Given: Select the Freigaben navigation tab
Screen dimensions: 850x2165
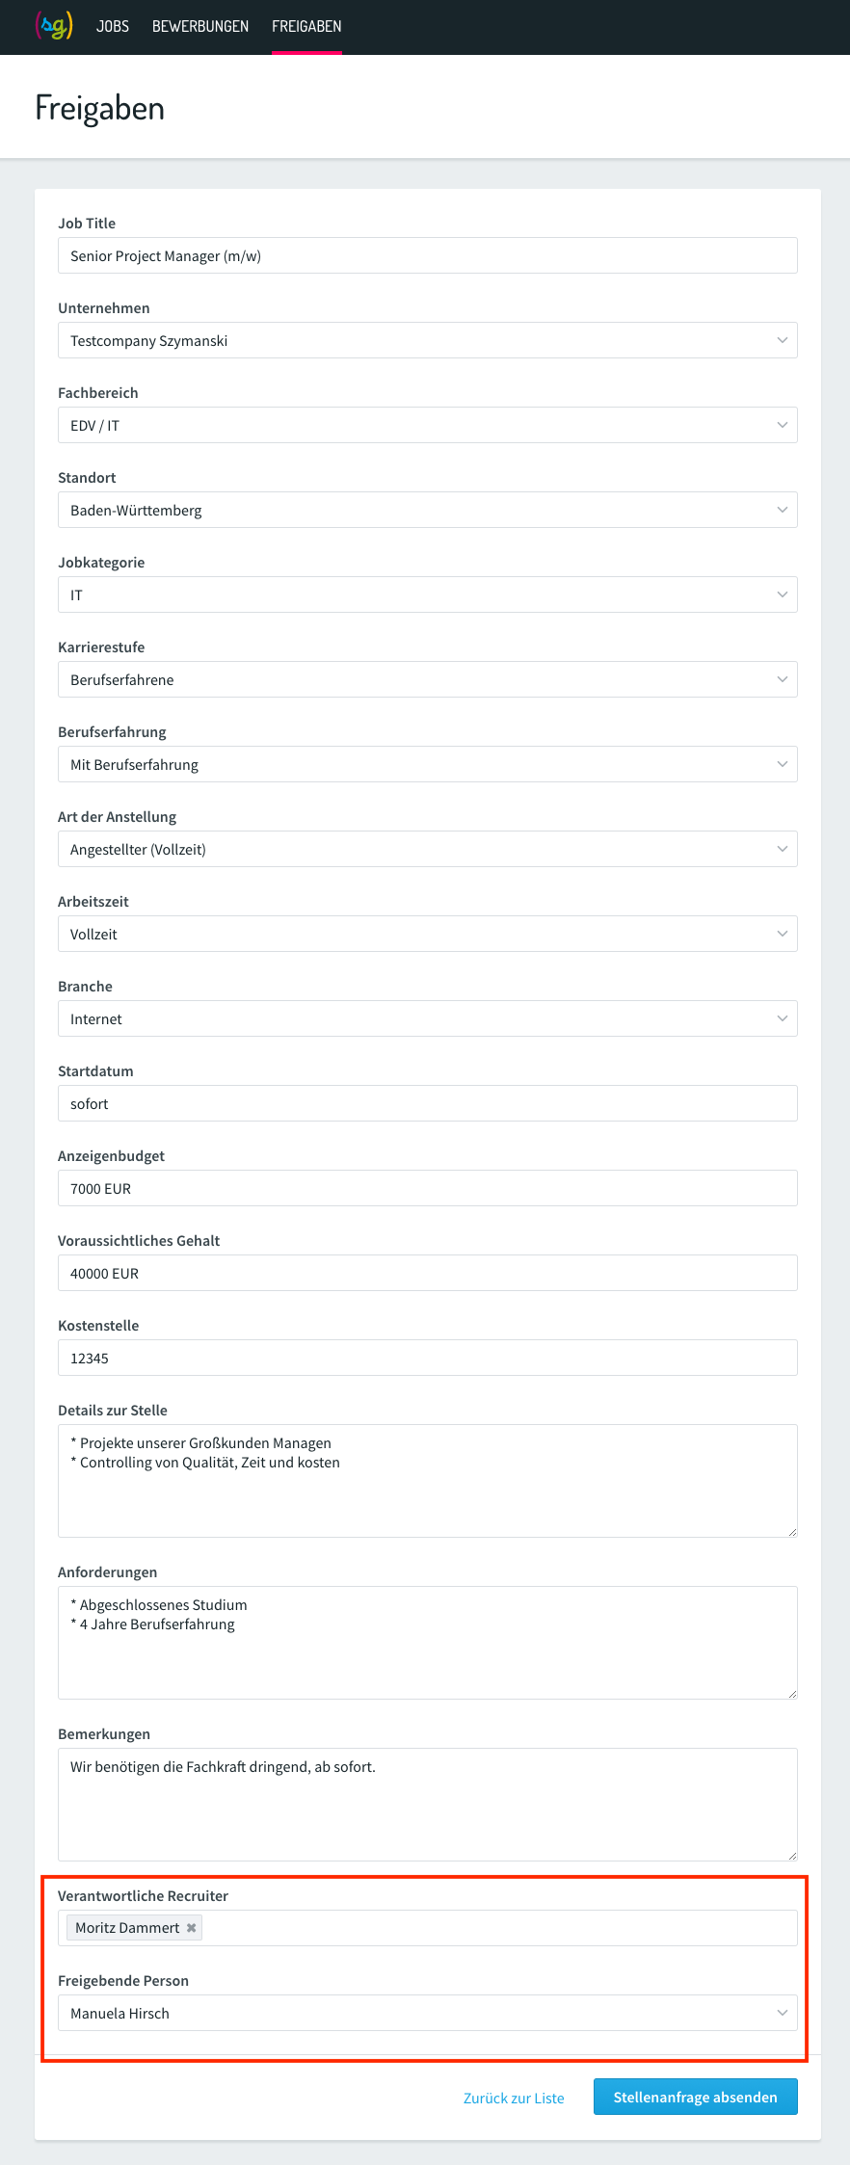Looking at the screenshot, I should 306,26.
